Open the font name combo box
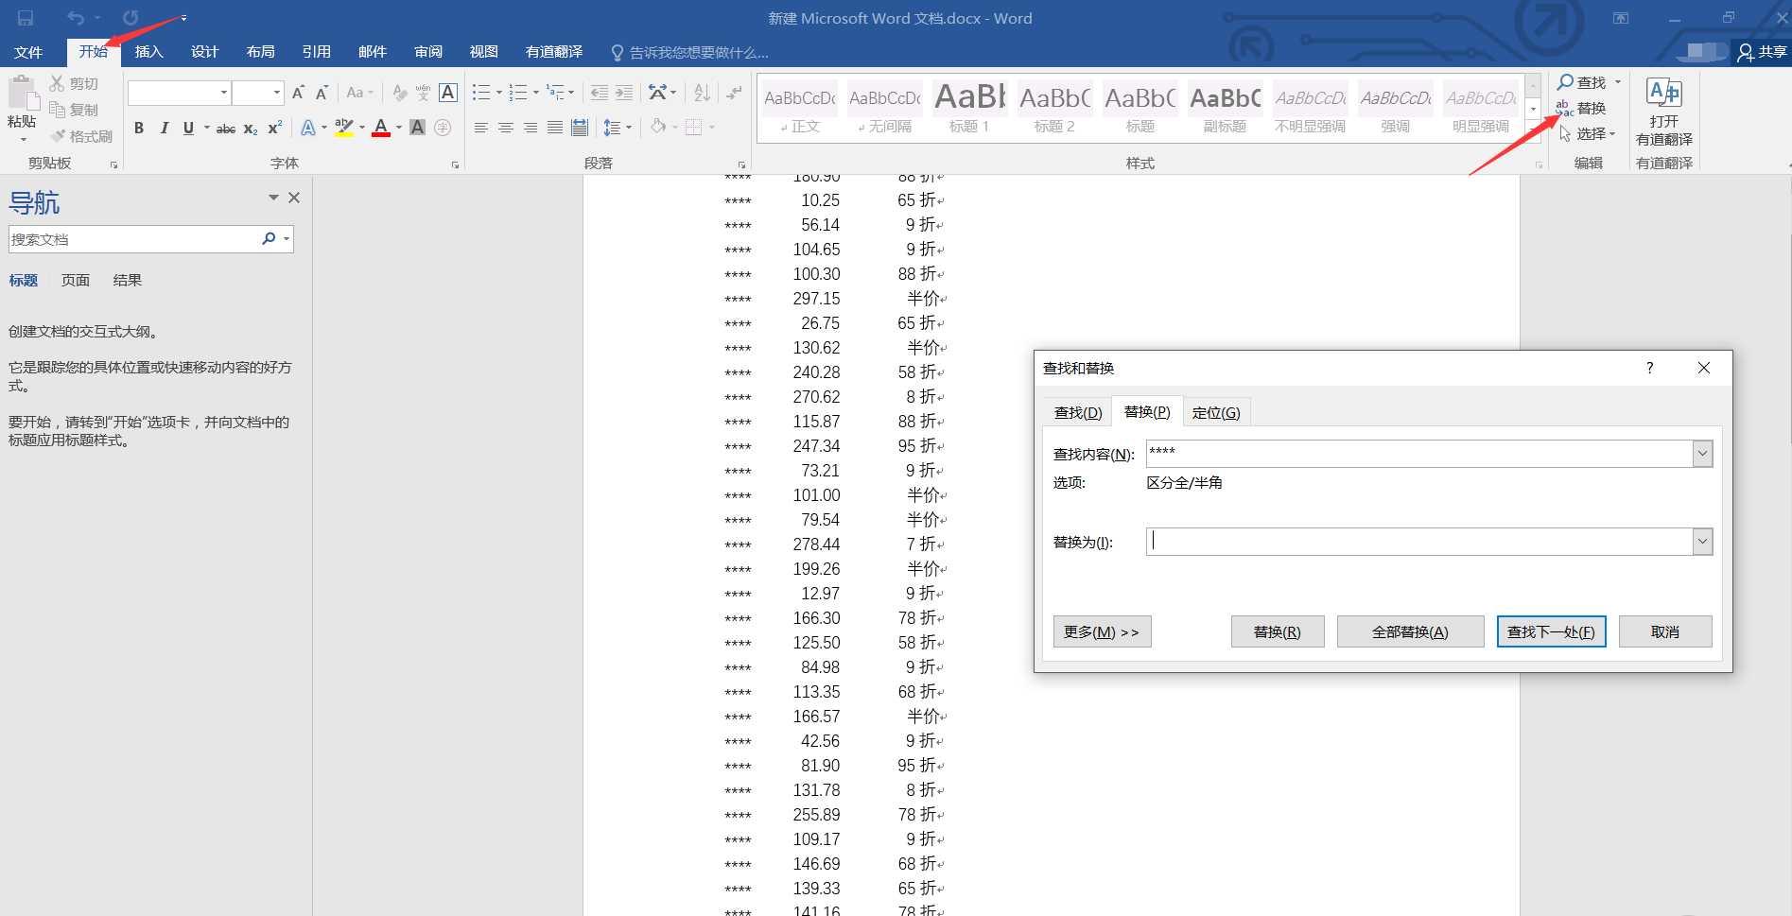 click(x=180, y=93)
